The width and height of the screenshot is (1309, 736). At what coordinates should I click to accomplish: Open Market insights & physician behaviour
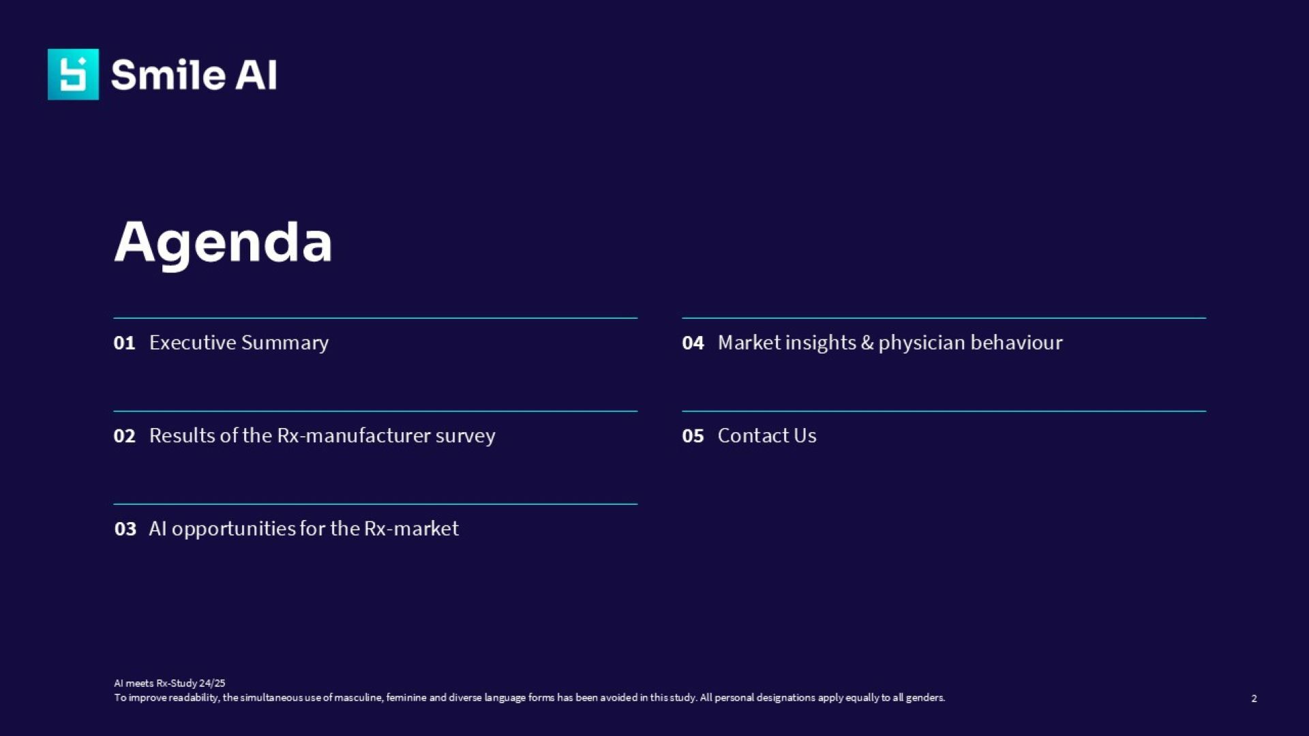point(890,343)
